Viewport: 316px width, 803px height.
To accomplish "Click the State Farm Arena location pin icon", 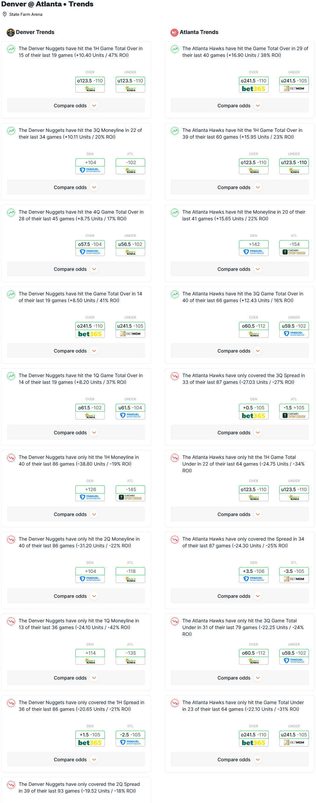I will [x=5, y=14].
